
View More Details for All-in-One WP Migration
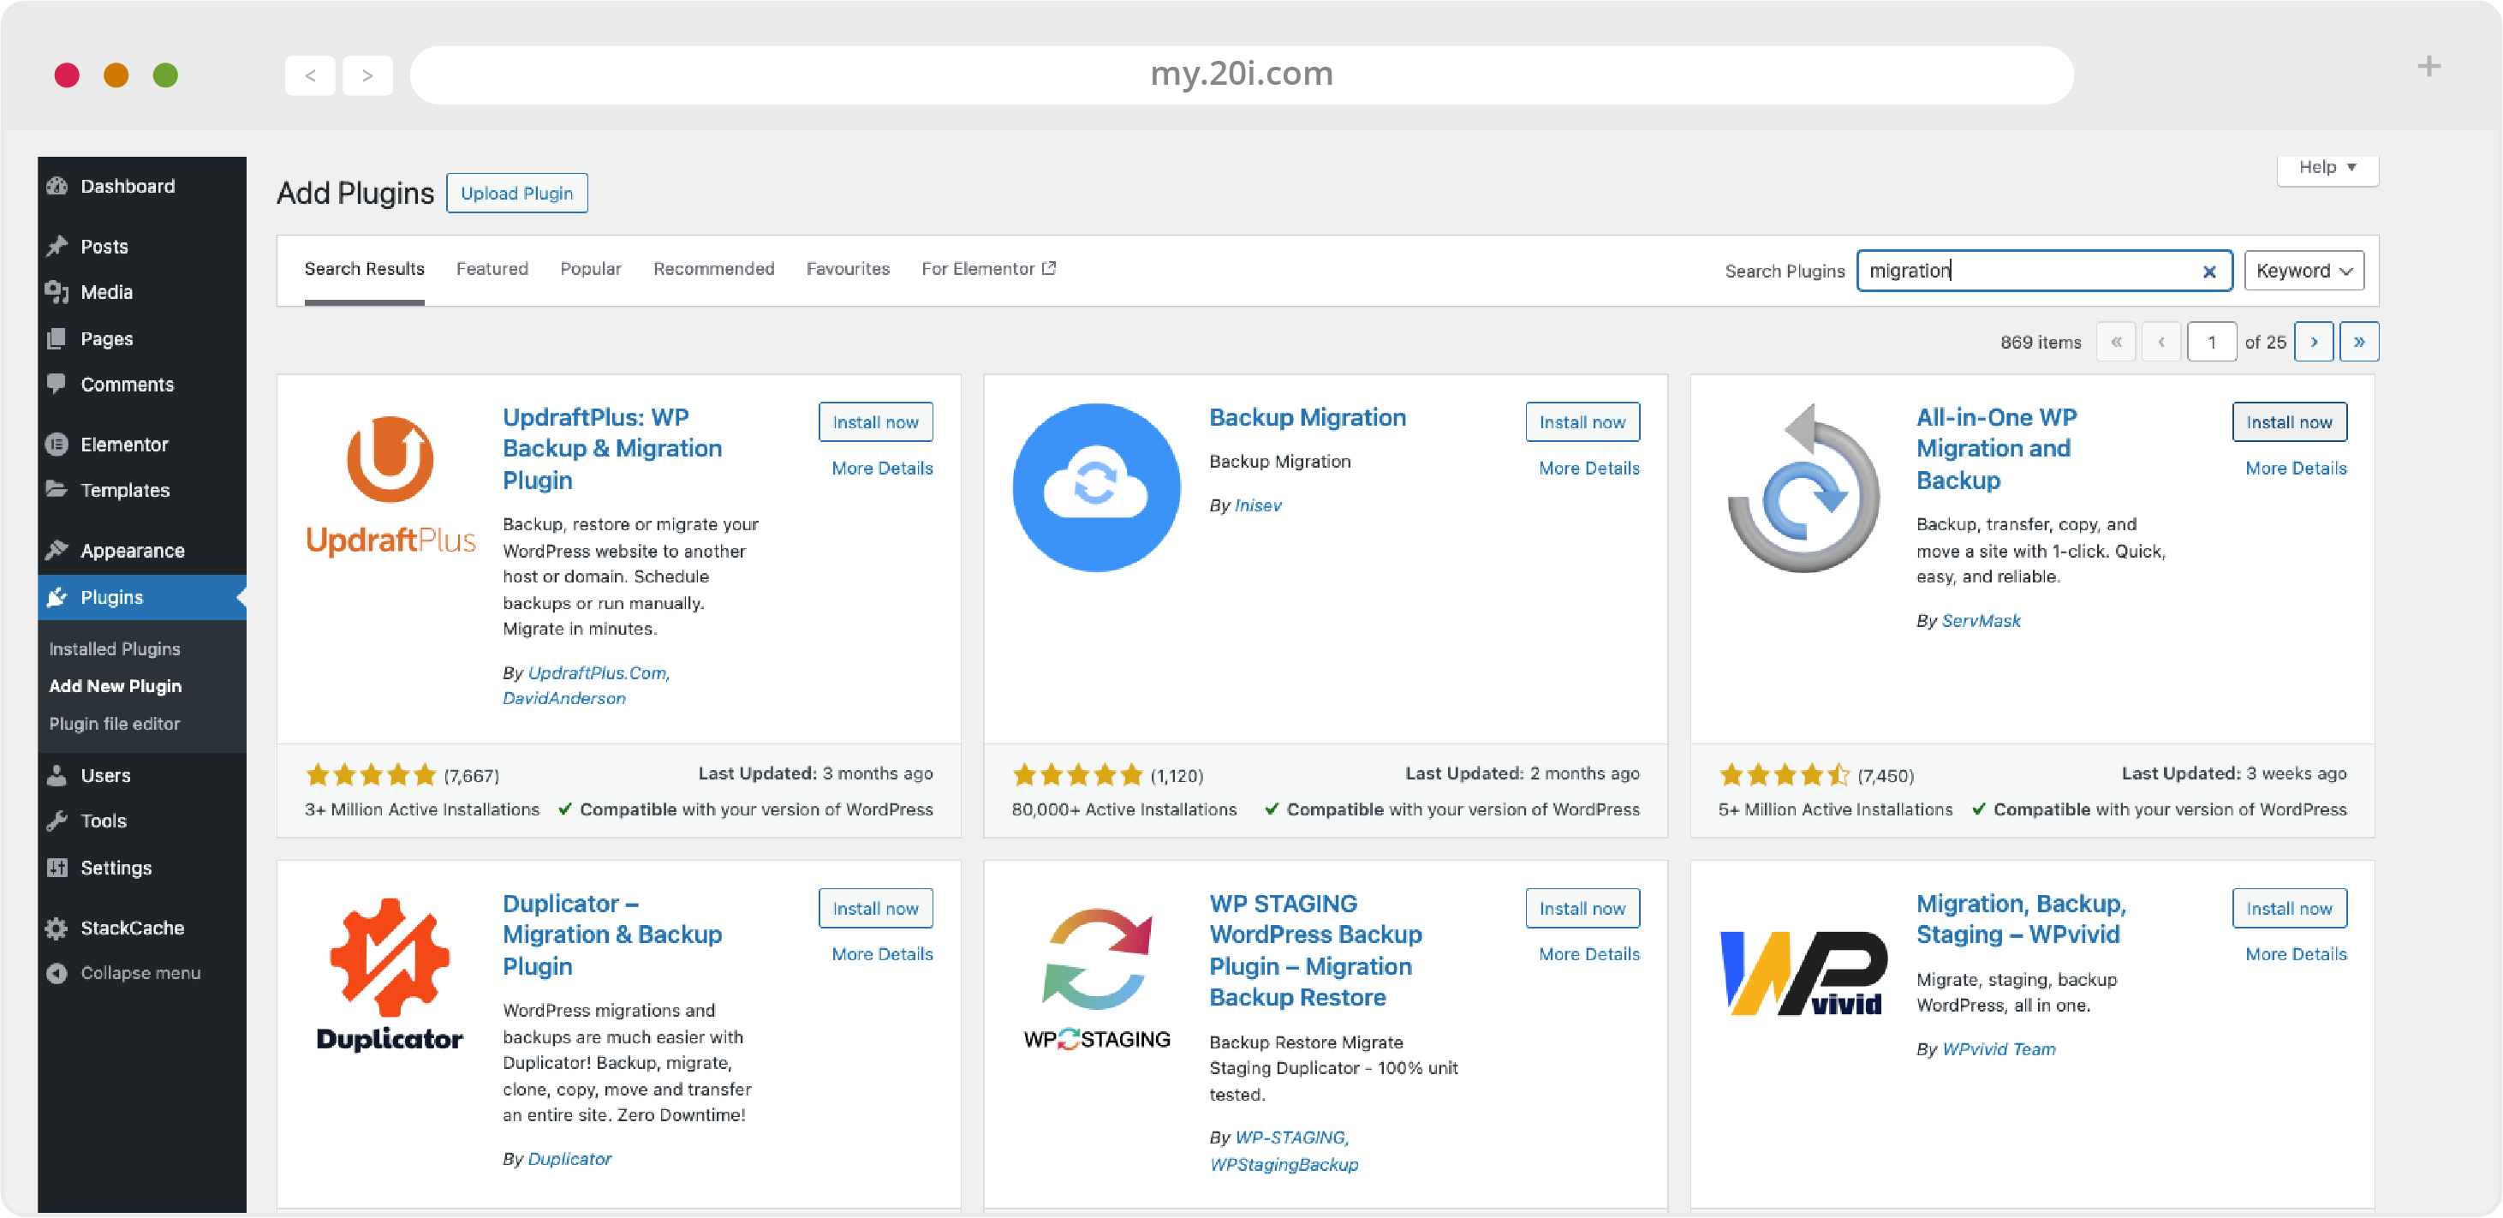(2296, 468)
